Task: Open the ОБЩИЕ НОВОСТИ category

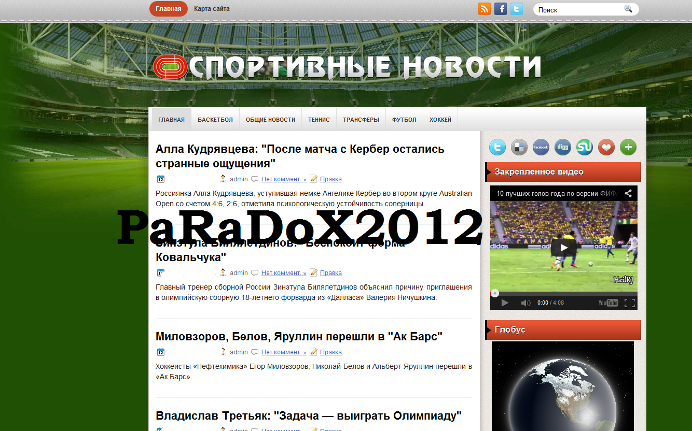Action: point(270,120)
